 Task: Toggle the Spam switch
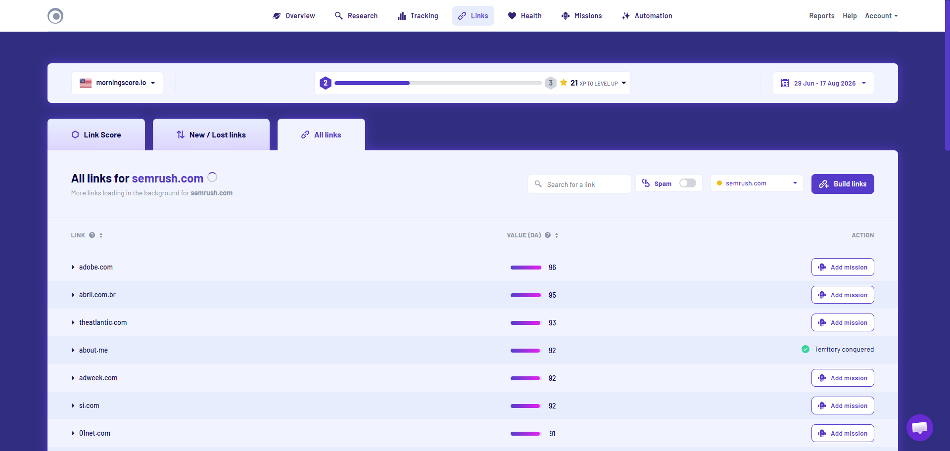688,183
